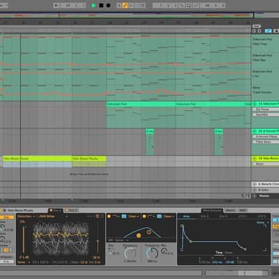Click the Set locator button above track headers
Viewport: 279px width, 279px height.
coord(257,27)
